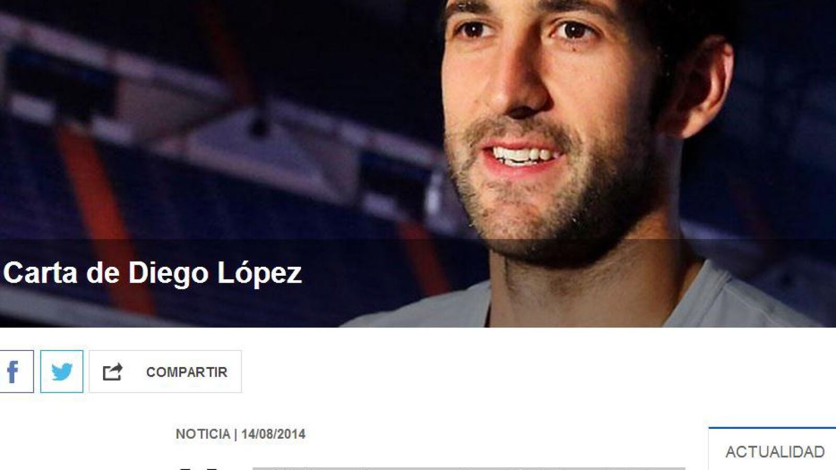This screenshot has height=470, width=836.
Task: Click the Facebook 'f' logo button
Action: click(16, 371)
